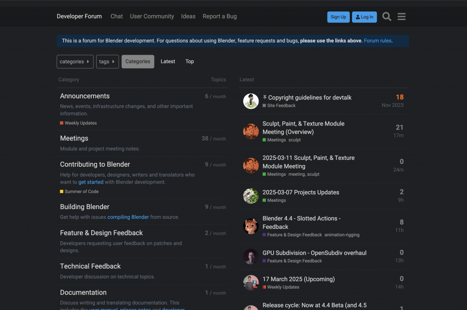The width and height of the screenshot is (467, 310).
Task: Click the Developer Forum site title
Action: coord(79,16)
